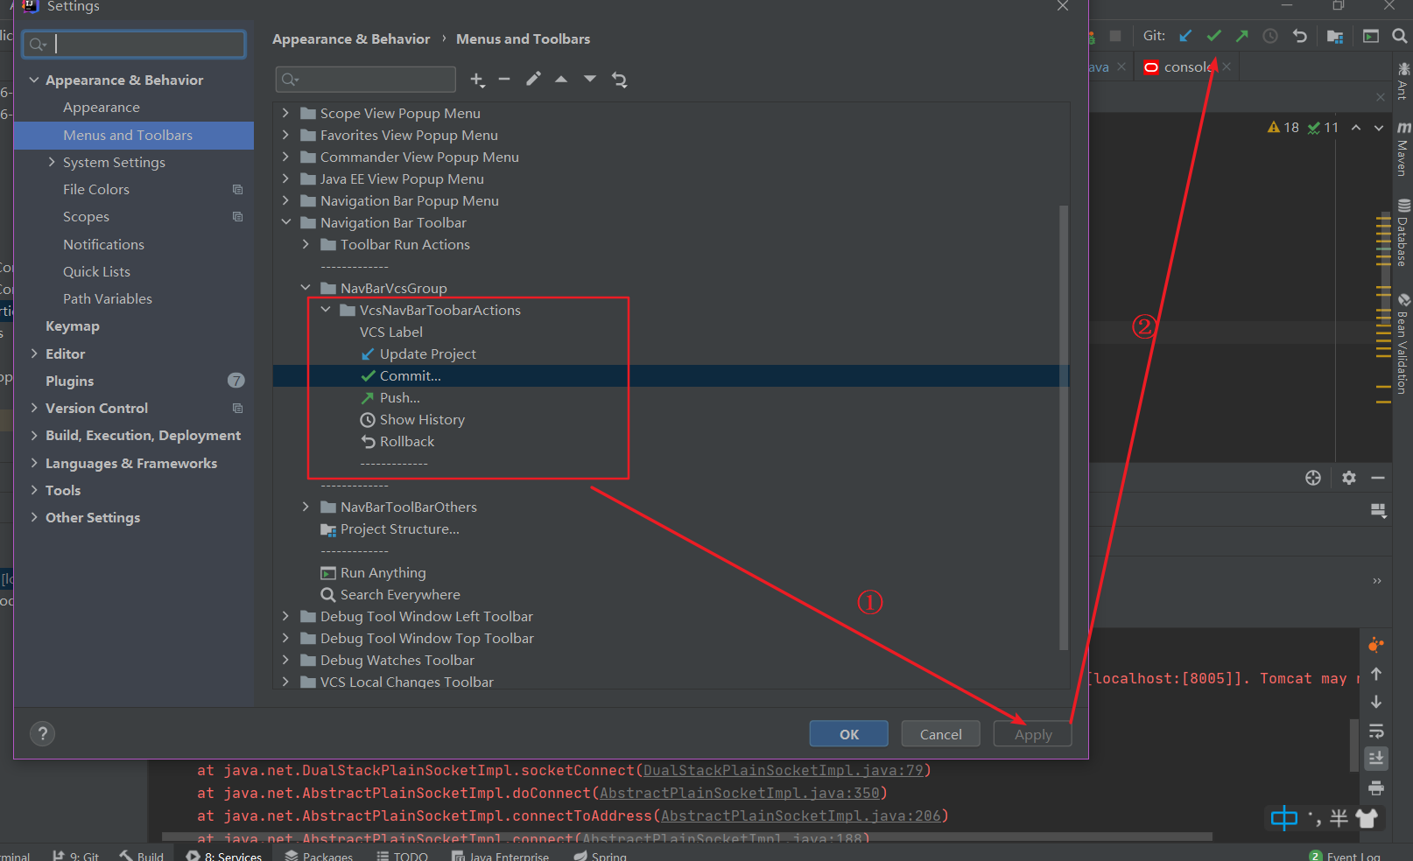1413x861 pixels.
Task: Open AbstractPlainSocketImpl.java:350 stack trace link
Action: pyautogui.click(x=740, y=793)
